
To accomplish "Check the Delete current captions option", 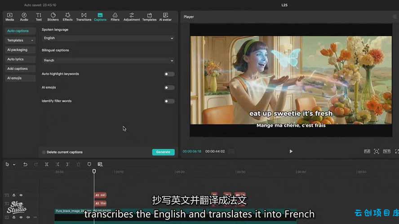I will click(x=44, y=152).
